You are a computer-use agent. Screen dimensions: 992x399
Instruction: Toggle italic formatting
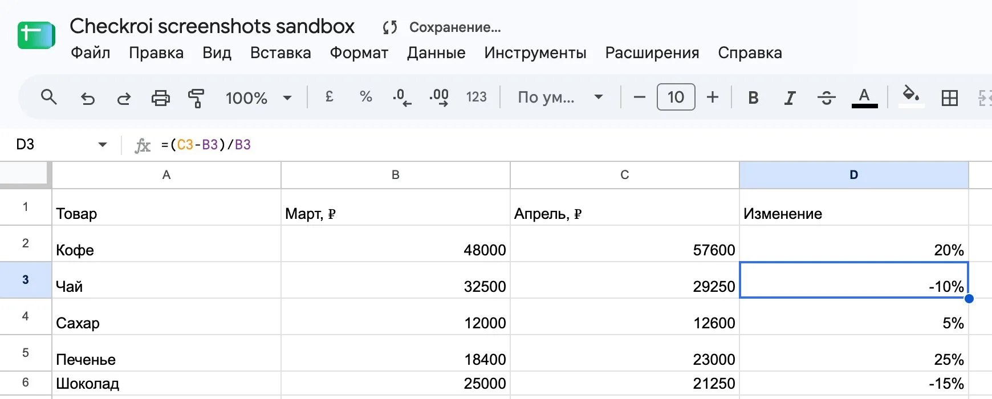[790, 98]
